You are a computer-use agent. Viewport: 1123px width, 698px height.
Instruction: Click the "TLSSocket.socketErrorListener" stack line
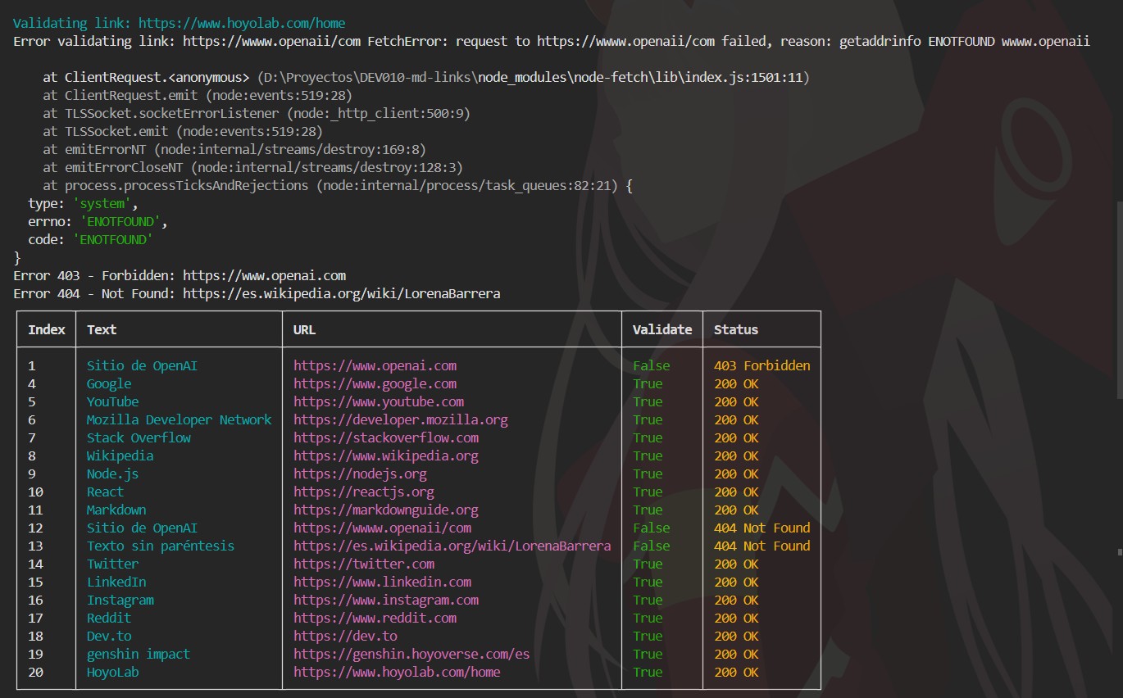[257, 113]
